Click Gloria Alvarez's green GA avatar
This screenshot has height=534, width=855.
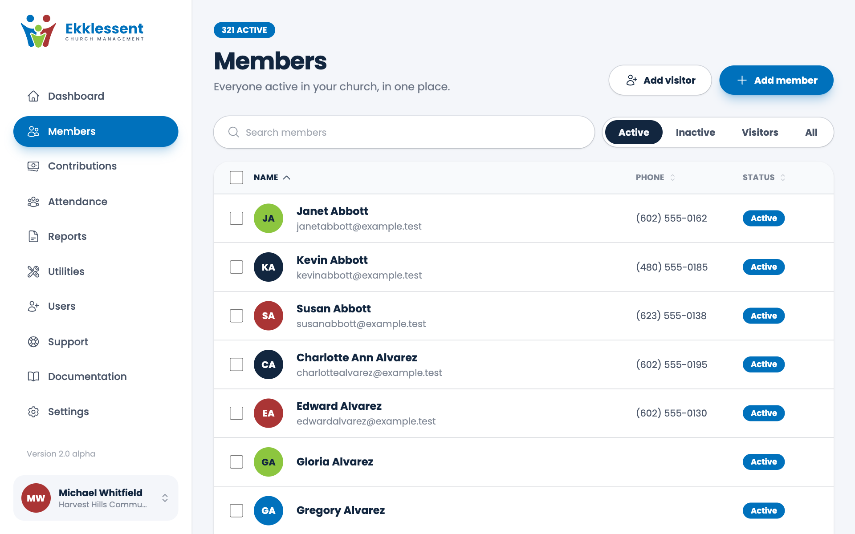pos(269,462)
